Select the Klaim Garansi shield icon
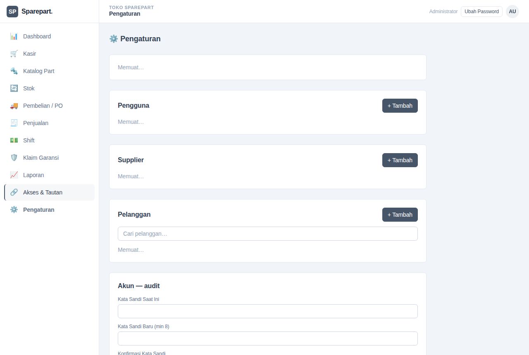This screenshot has width=529, height=355. (14, 158)
